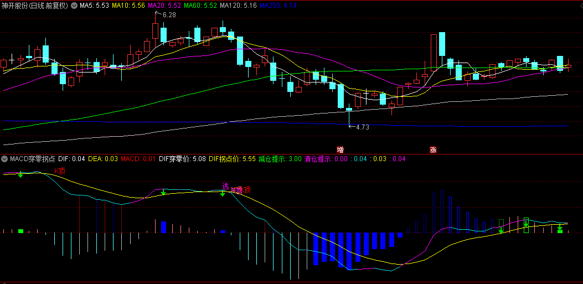Select the DIF拐点价: 5.55 readout
Screen dimensions: 583x284
pos(232,159)
